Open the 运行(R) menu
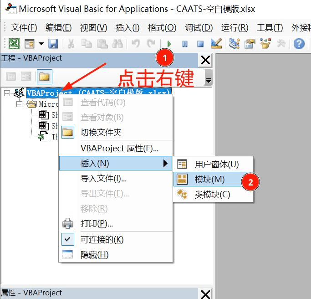Image resolution: width=311 pixels, height=299 pixels. point(235,28)
